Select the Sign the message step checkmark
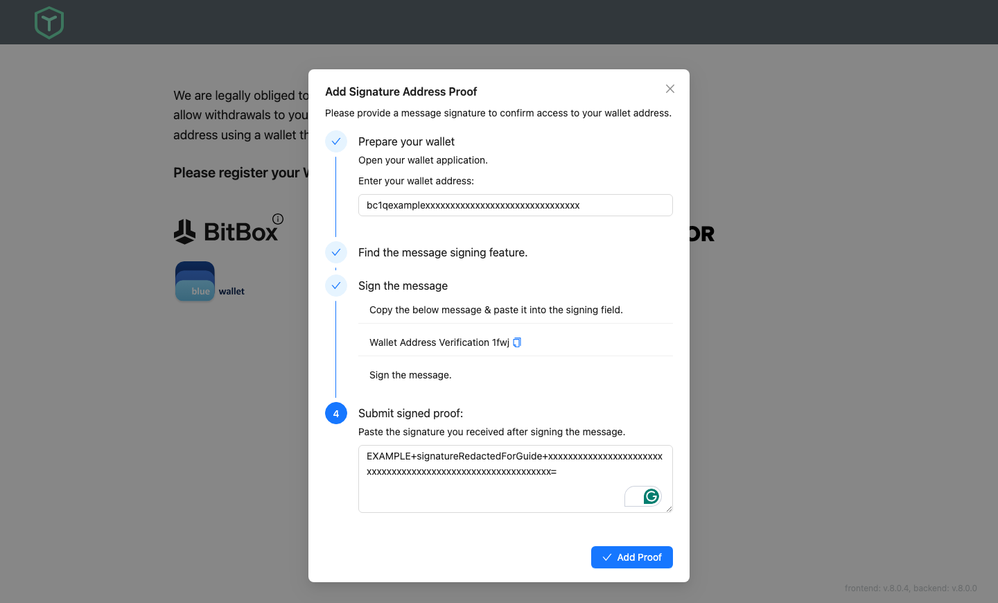The width and height of the screenshot is (998, 603). coord(336,286)
